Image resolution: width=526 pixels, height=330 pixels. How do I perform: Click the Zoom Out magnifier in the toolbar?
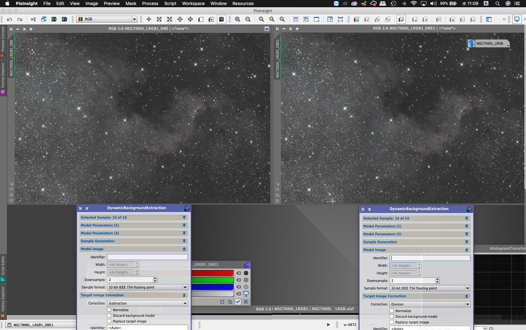[248, 19]
